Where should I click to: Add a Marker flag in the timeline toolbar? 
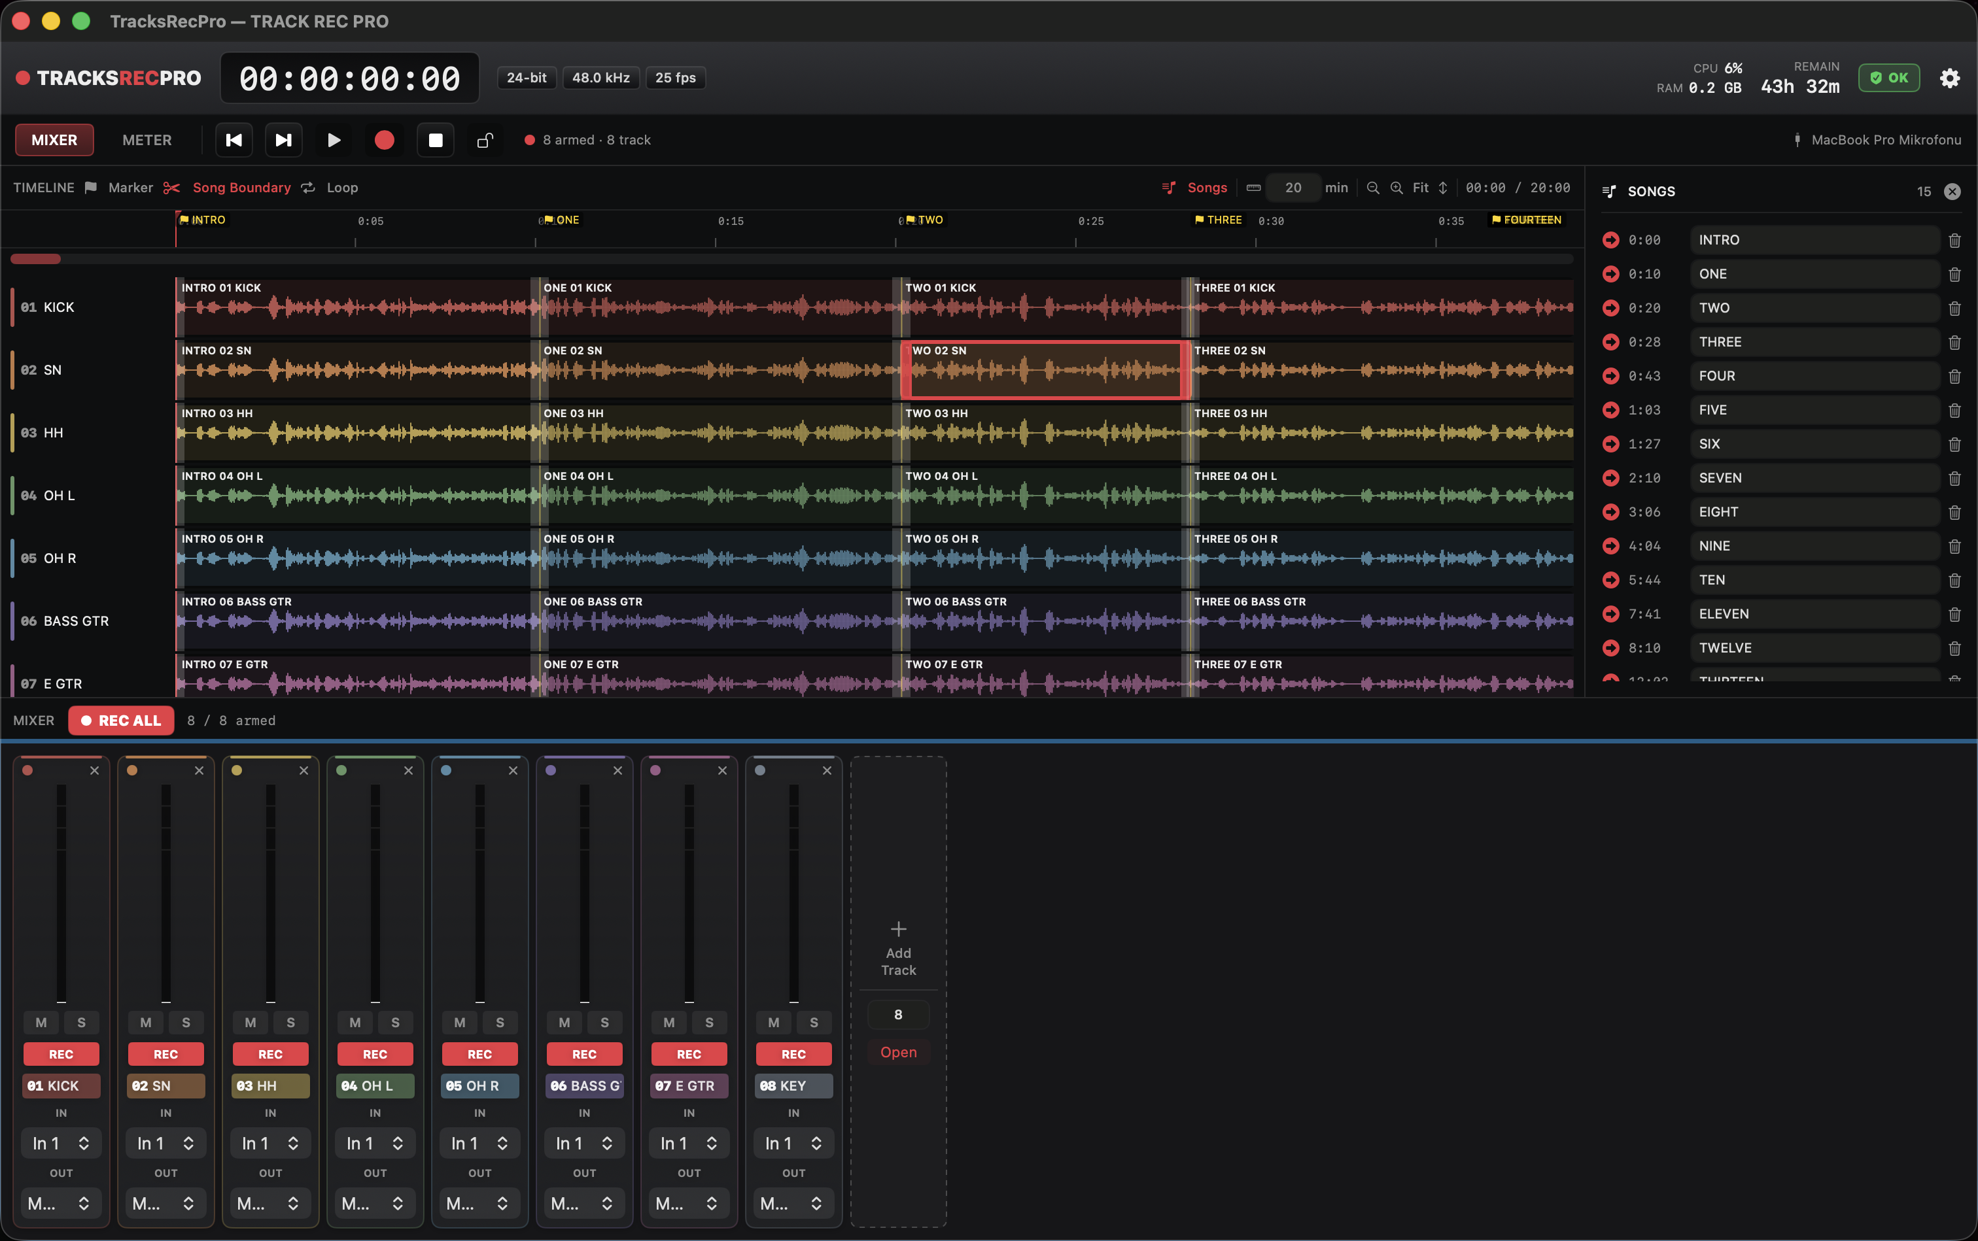click(119, 188)
